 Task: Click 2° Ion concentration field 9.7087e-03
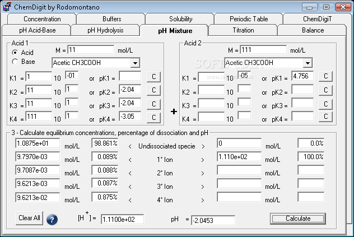(38, 170)
